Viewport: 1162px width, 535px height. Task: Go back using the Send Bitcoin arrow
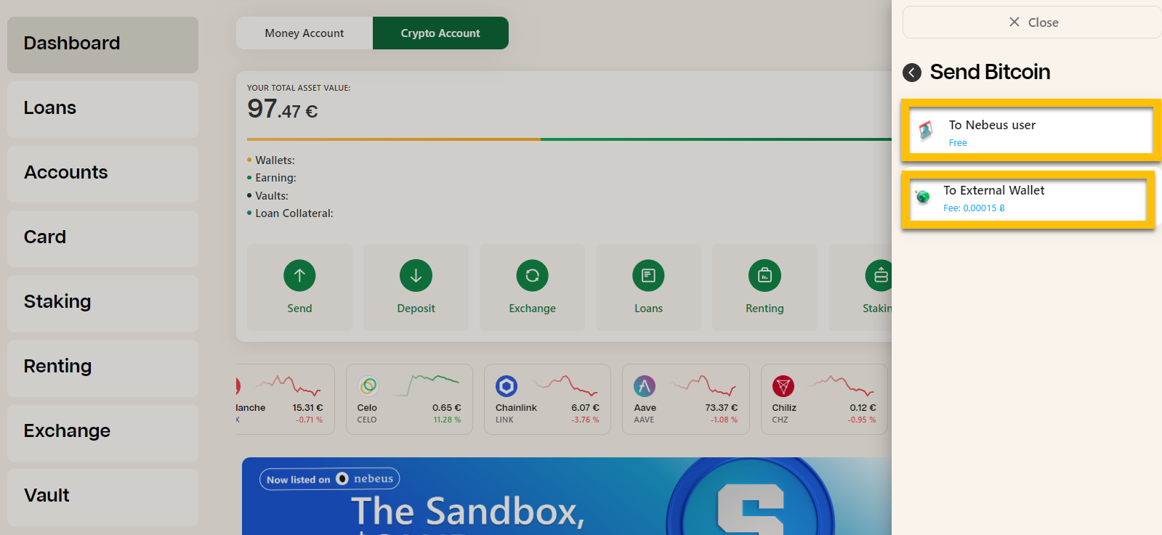[912, 73]
